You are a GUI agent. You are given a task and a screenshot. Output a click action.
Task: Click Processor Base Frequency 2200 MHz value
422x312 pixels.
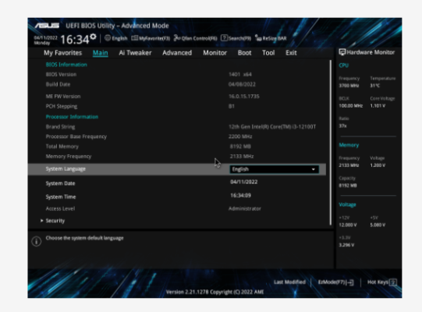240,136
